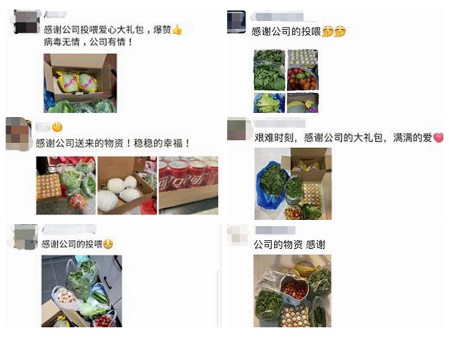Click the blurred username above 感谢公司投喂爱心大礼包

[56, 15]
